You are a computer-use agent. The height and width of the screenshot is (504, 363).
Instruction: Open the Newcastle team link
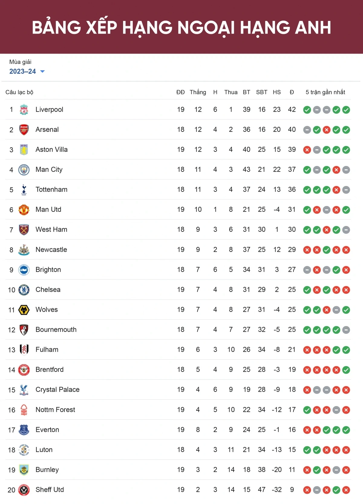pyautogui.click(x=51, y=250)
